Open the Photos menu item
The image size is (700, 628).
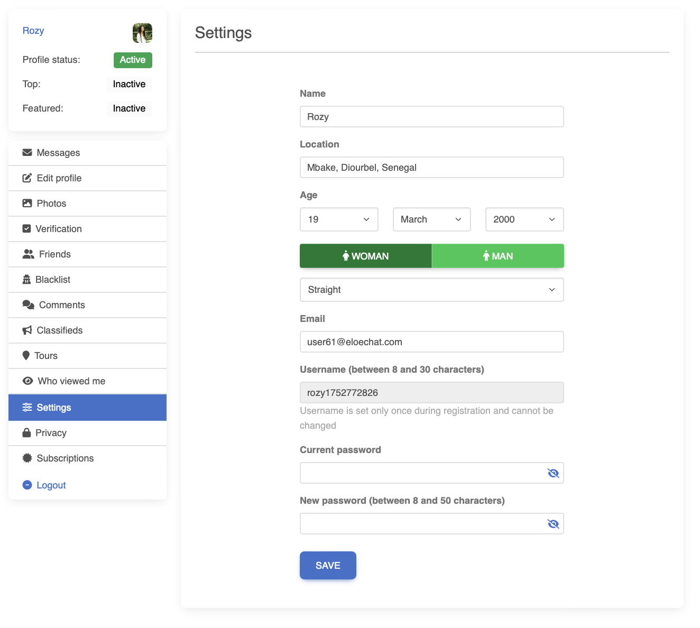click(87, 204)
